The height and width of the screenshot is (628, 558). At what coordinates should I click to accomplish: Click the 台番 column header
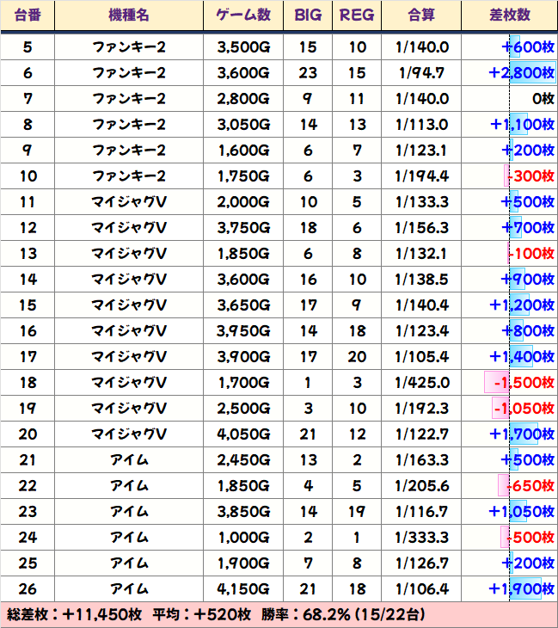click(28, 15)
